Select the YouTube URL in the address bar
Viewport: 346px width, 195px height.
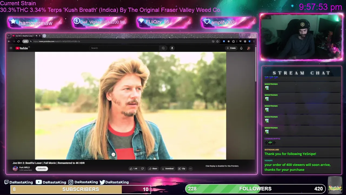click(57, 41)
